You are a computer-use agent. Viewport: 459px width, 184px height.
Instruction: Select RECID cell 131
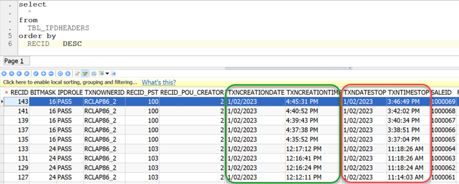pyautogui.click(x=17, y=158)
